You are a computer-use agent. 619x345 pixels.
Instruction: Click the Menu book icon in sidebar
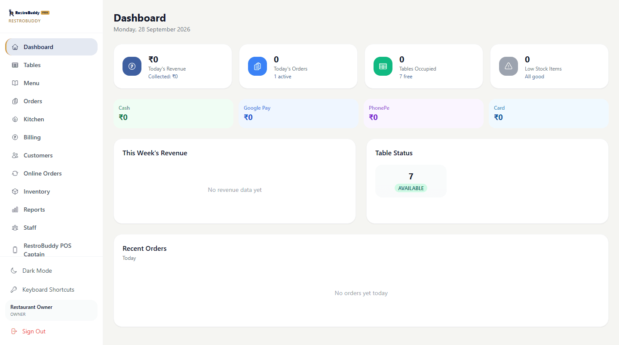(x=15, y=83)
